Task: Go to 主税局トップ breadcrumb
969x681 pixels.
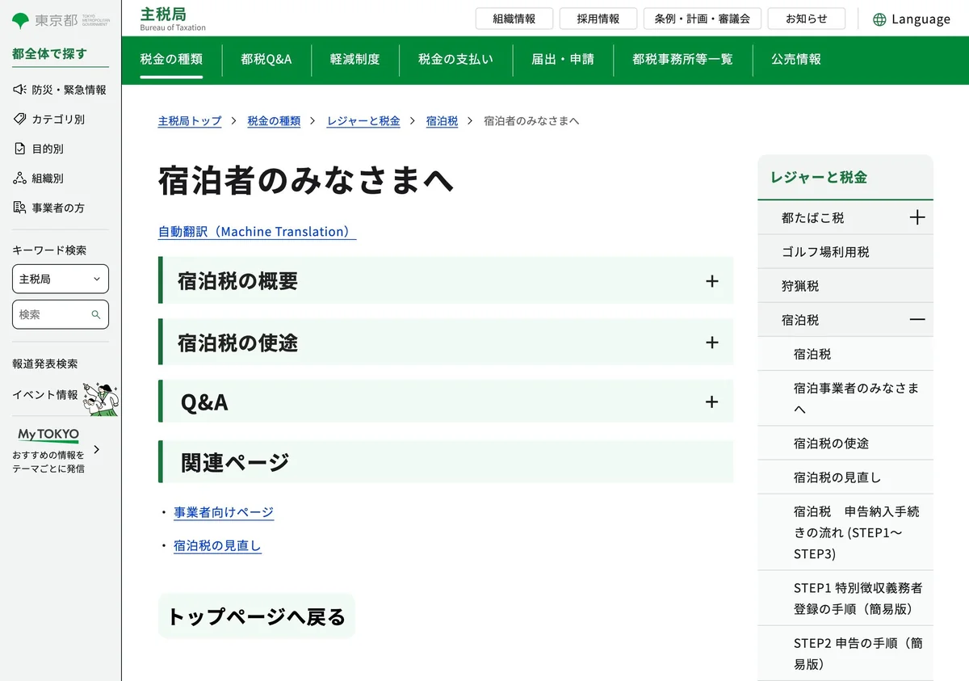Action: 190,121
